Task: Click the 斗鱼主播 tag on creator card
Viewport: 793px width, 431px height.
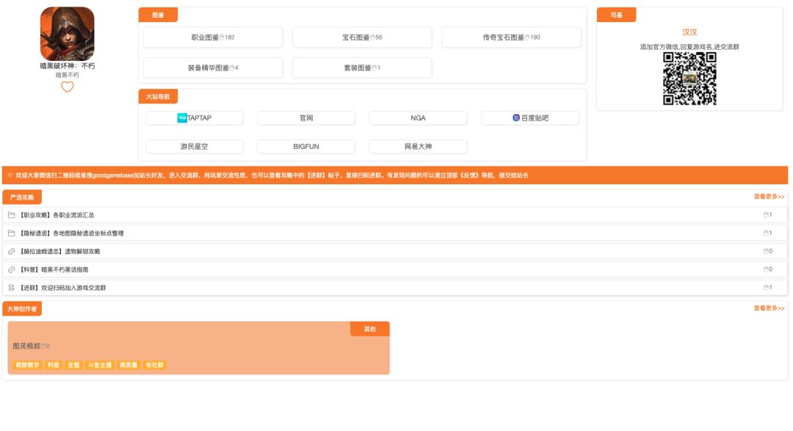Action: click(99, 365)
